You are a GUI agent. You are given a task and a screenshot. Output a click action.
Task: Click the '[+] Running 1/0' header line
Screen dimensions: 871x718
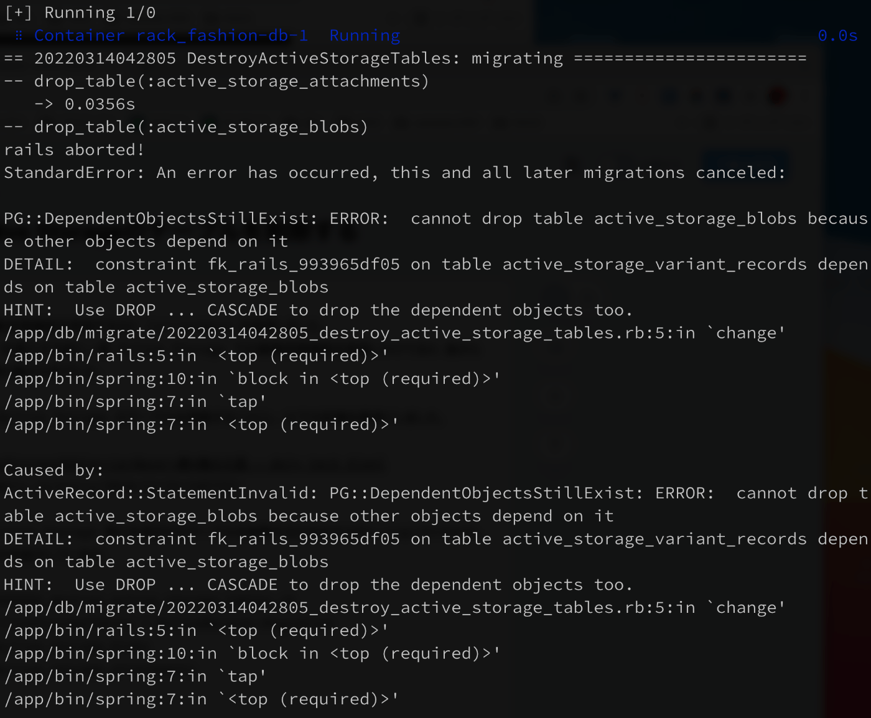[x=80, y=12]
